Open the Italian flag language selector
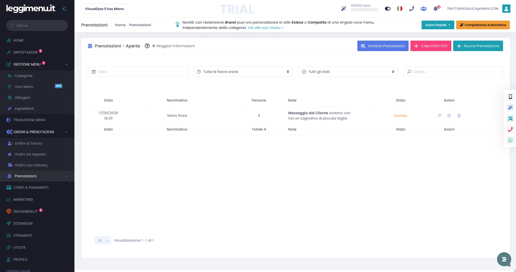Viewport: 516px width, 272px height. 400,9
